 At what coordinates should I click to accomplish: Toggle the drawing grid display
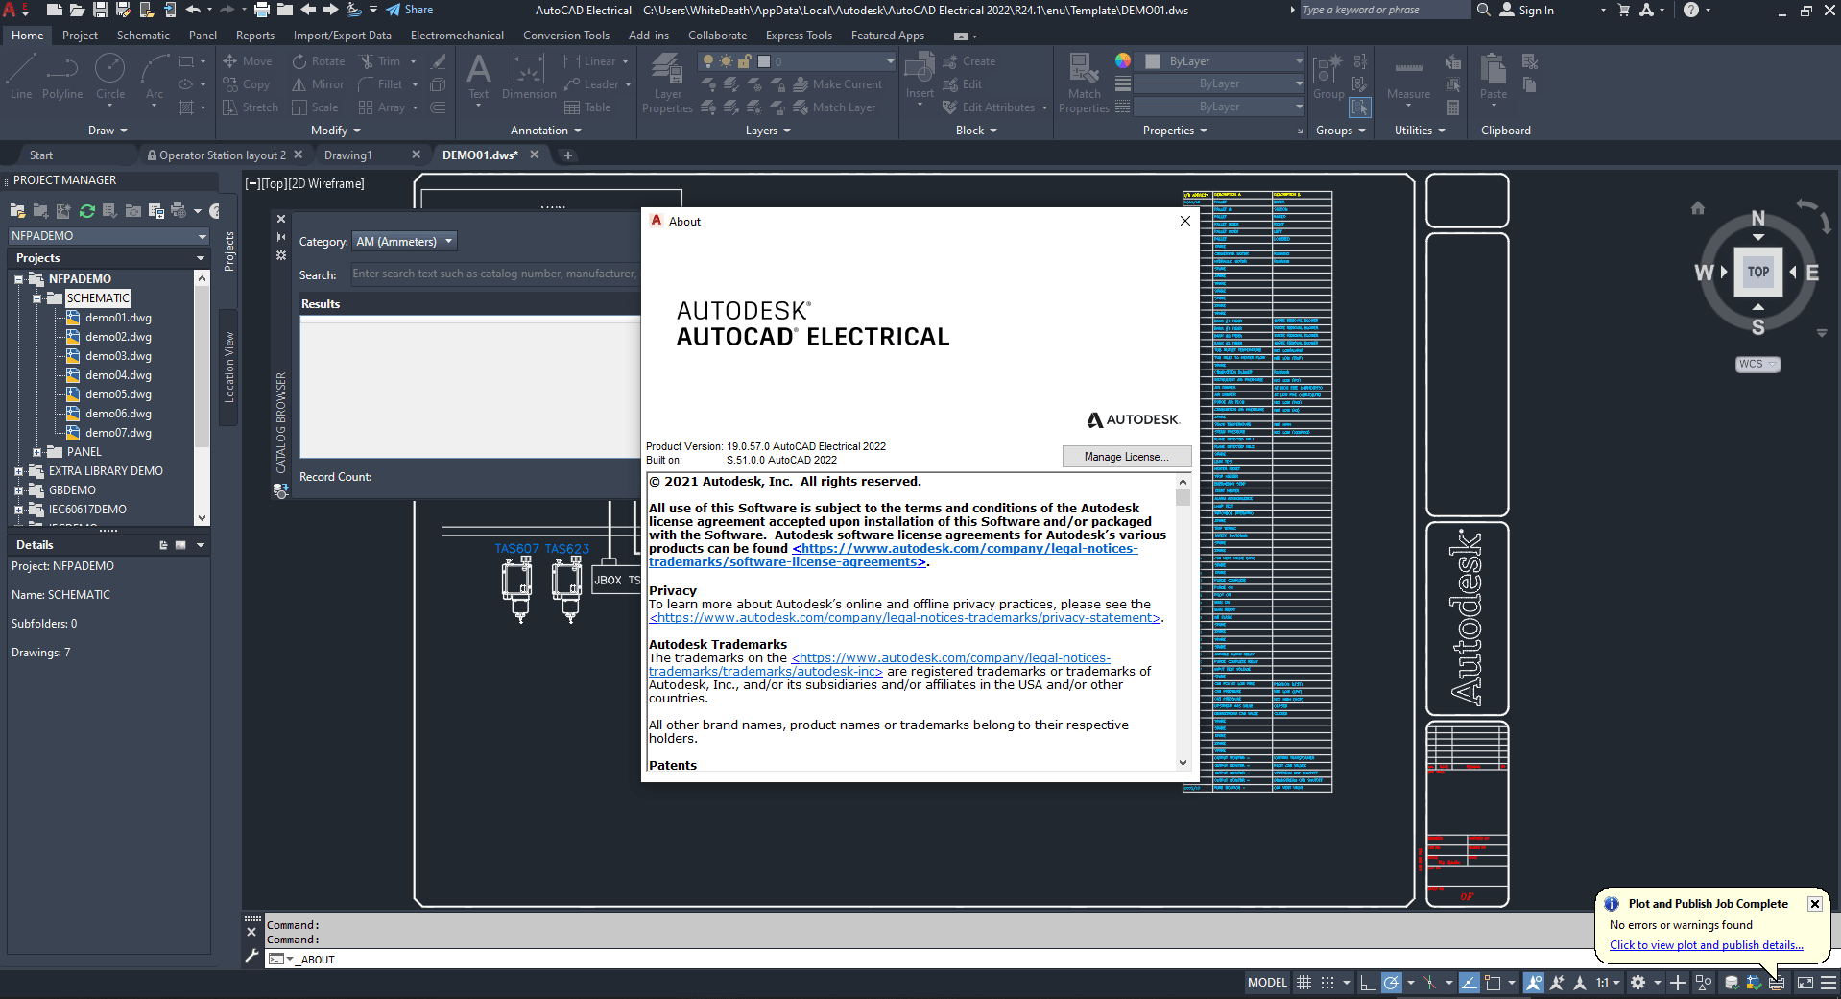(x=1303, y=983)
